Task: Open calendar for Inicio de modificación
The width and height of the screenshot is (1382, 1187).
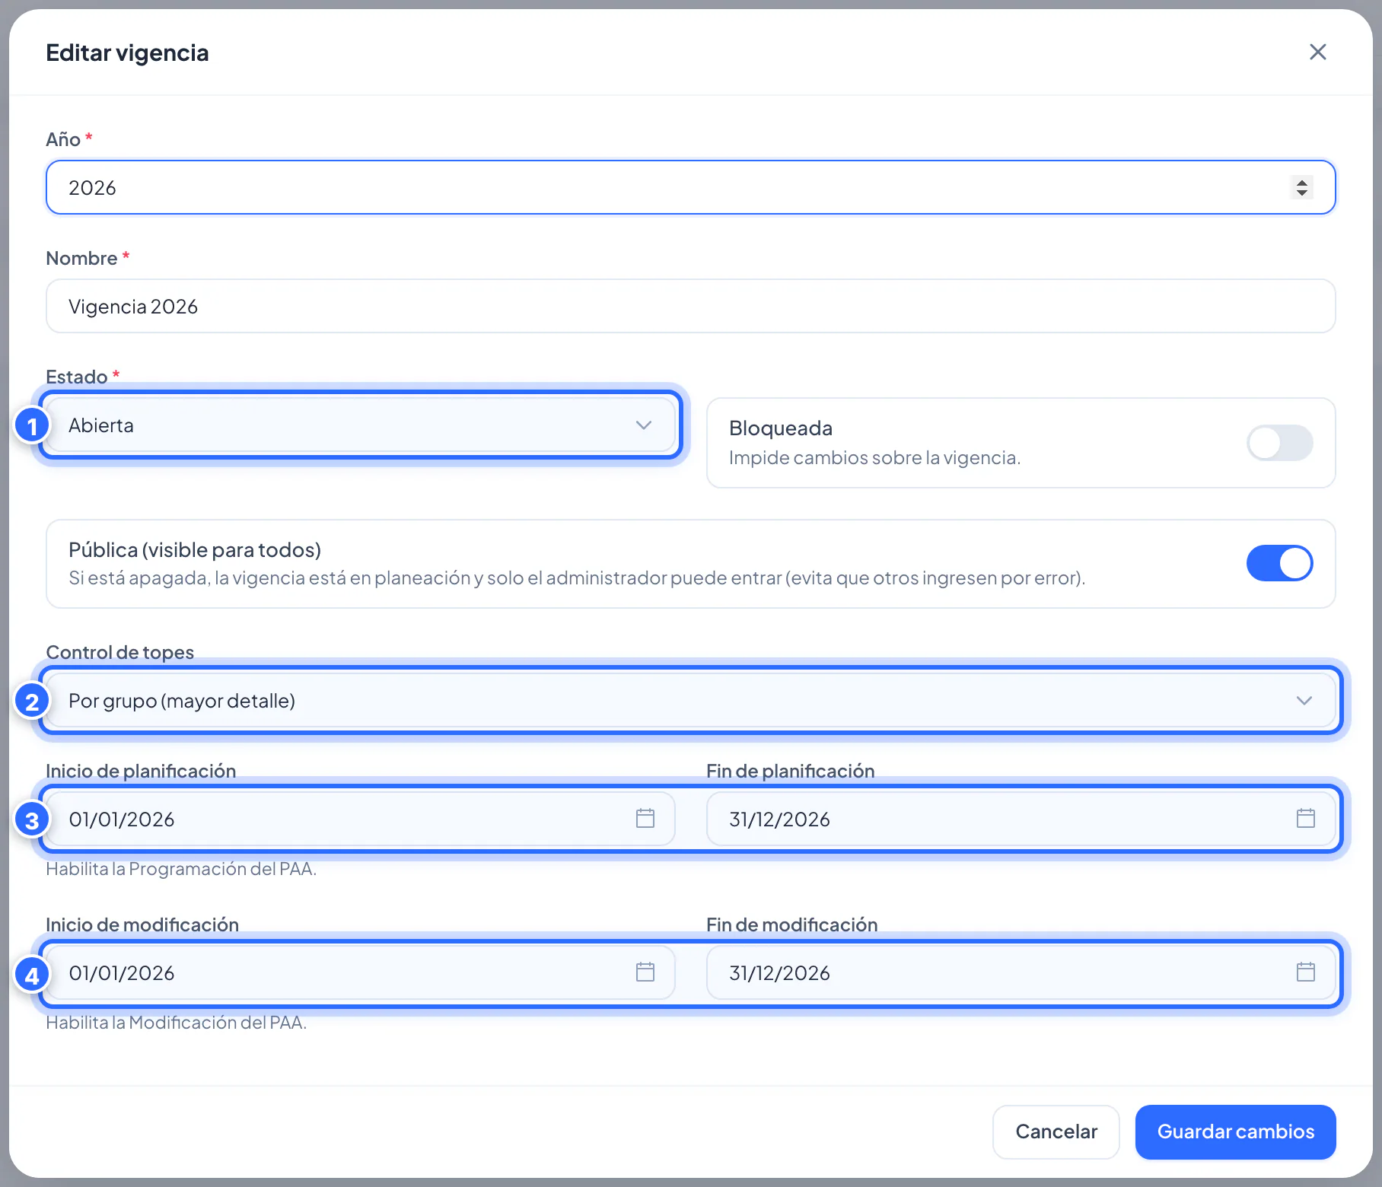Action: coord(645,972)
